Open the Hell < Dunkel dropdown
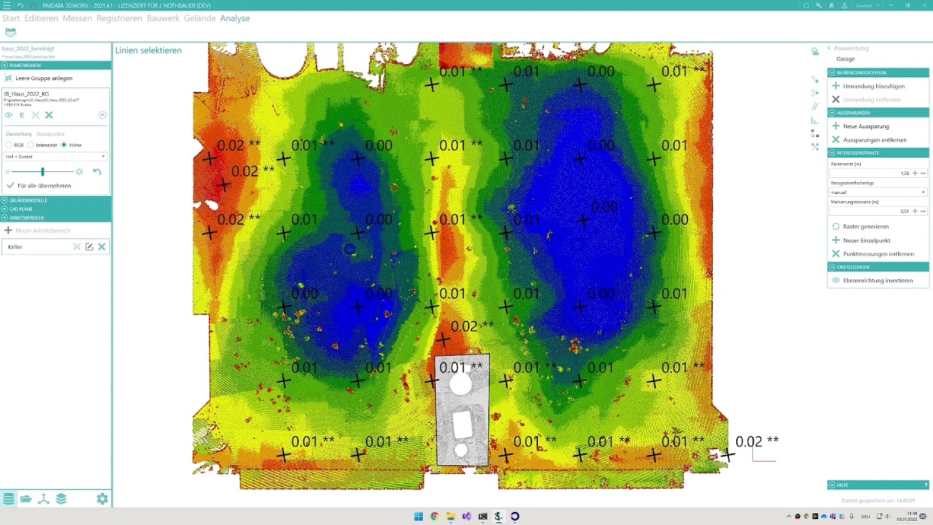Screen dimensions: 933x525 coord(55,157)
